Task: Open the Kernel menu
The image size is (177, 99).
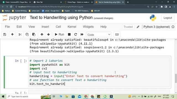Action: pyautogui.click(x=72, y=27)
